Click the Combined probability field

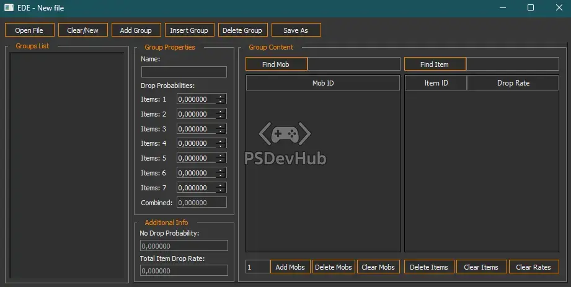[201, 203]
